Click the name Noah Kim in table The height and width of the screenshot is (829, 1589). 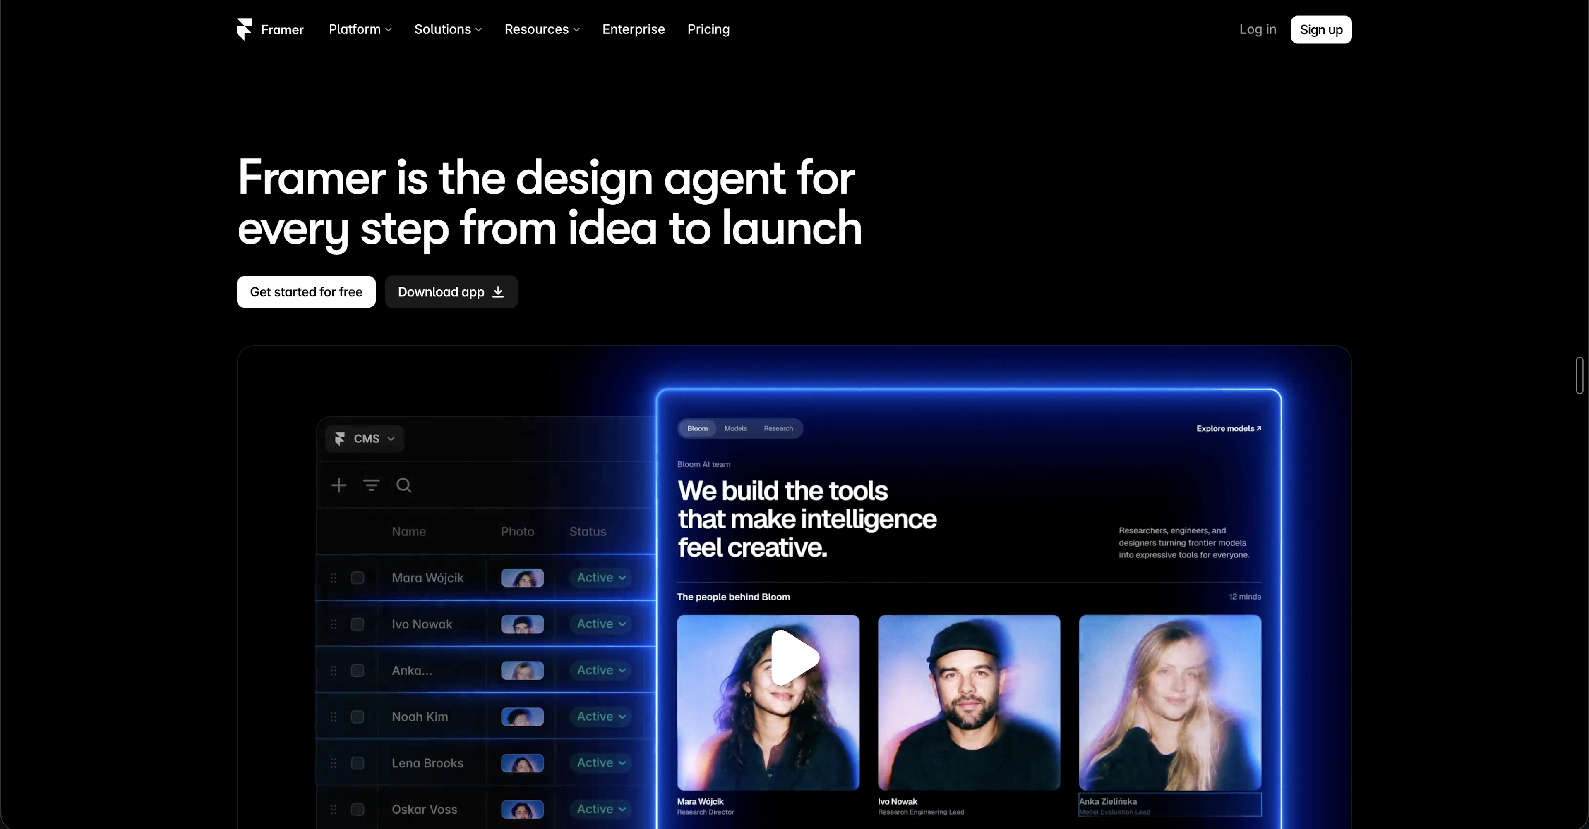click(x=420, y=717)
